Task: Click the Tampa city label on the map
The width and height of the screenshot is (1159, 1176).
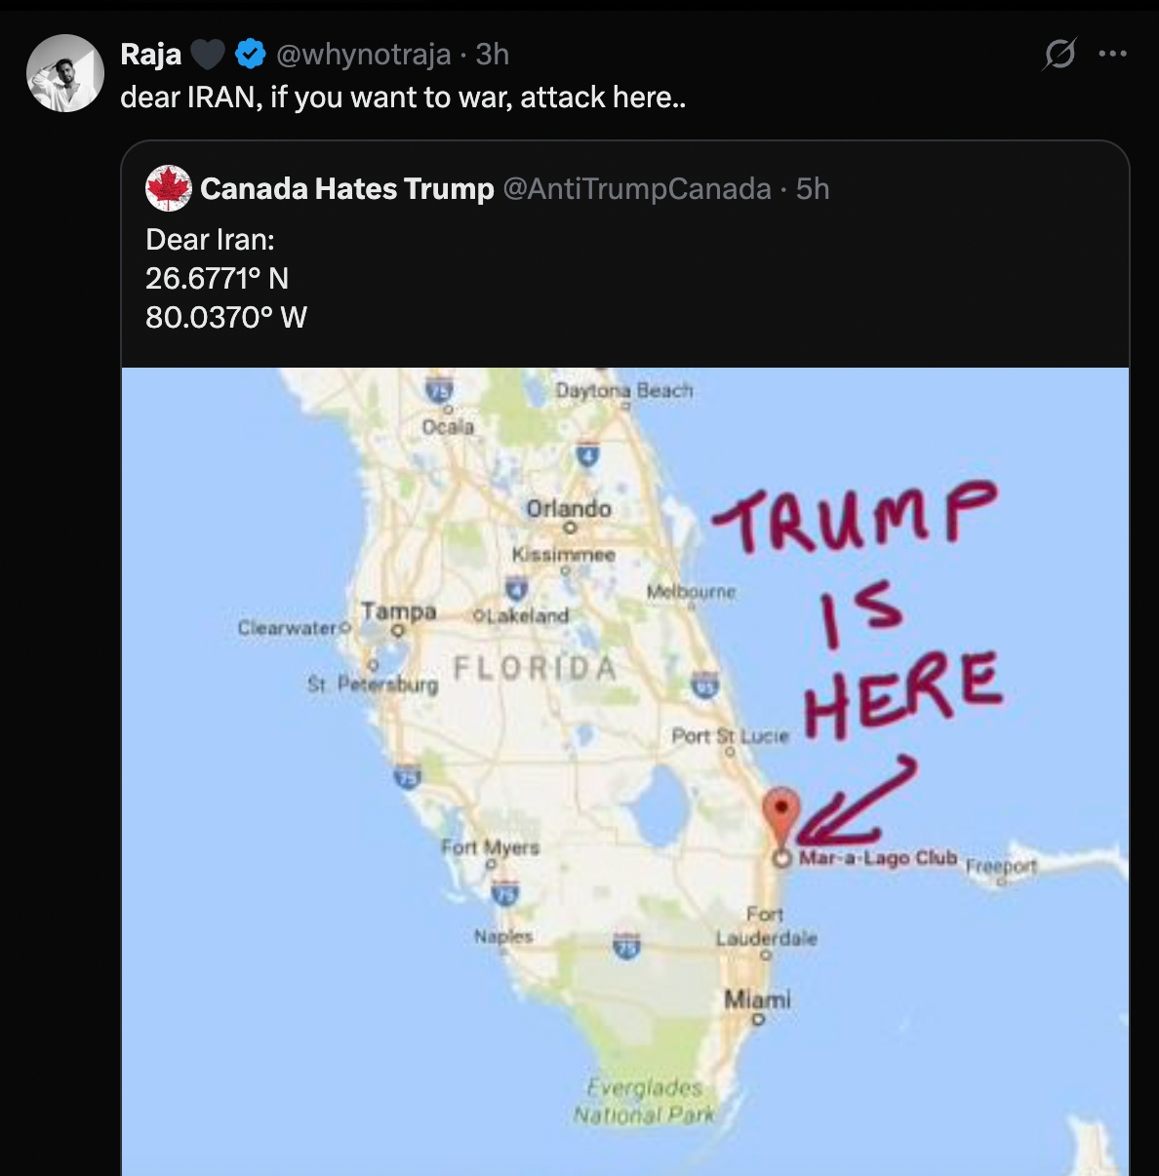Action: point(398,611)
